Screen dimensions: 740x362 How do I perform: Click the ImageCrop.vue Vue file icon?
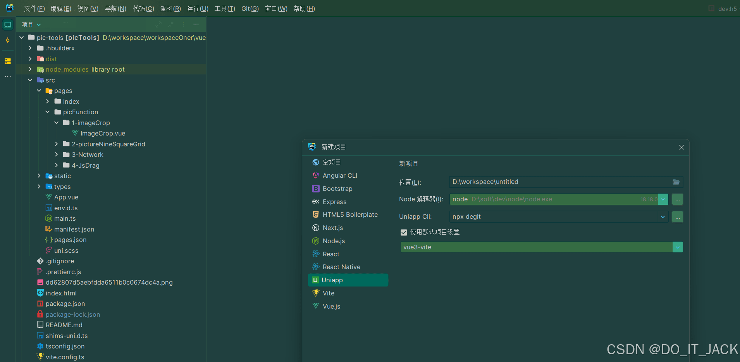[x=75, y=133]
